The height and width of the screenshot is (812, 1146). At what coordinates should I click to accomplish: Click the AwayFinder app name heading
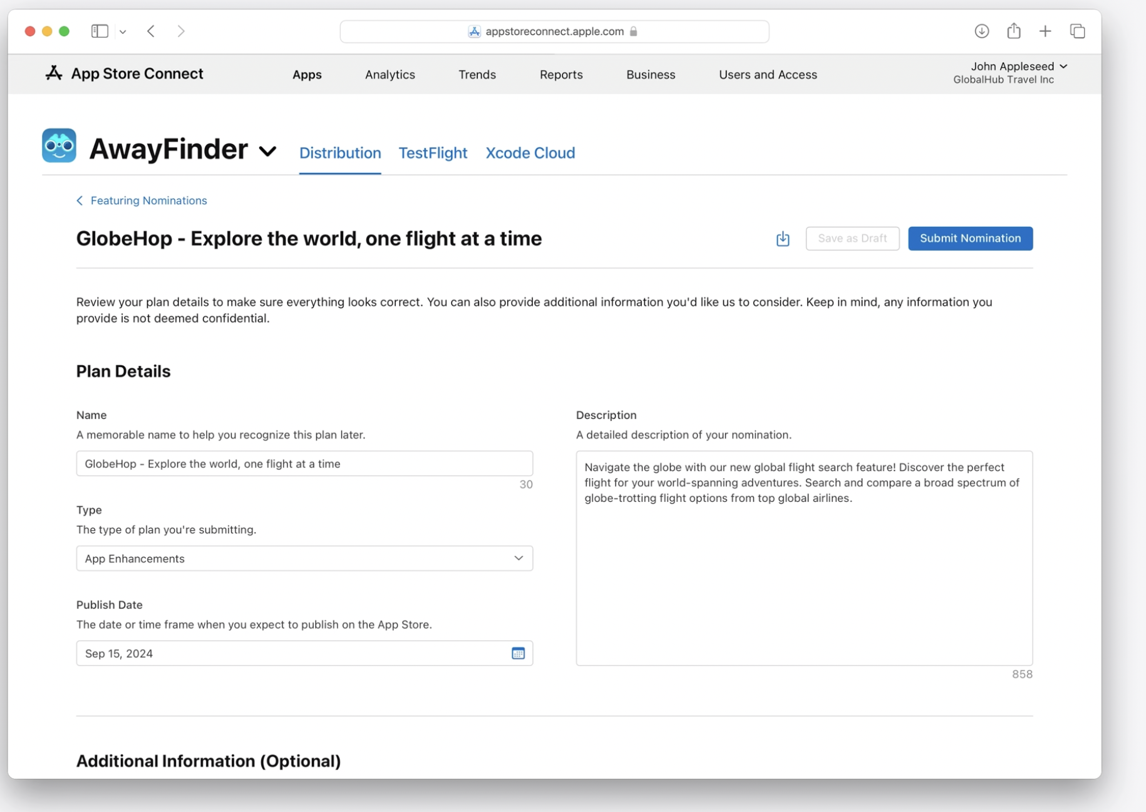coord(168,149)
